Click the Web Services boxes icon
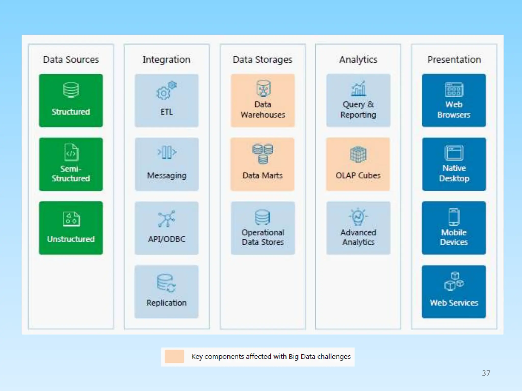The height and width of the screenshot is (391, 522). 454,282
